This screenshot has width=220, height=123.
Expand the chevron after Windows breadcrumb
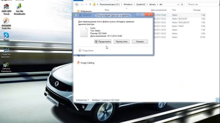[134, 4]
